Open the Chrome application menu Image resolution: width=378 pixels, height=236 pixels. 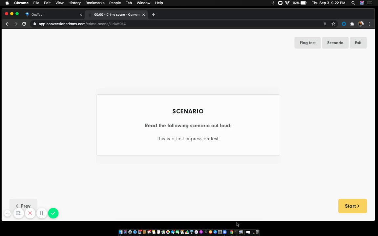click(x=21, y=3)
